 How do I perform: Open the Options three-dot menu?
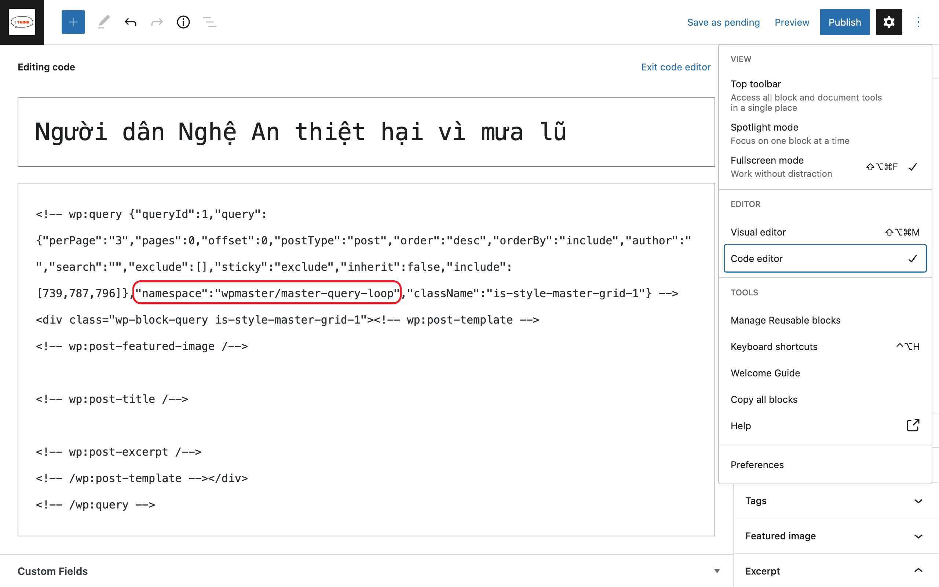click(918, 22)
